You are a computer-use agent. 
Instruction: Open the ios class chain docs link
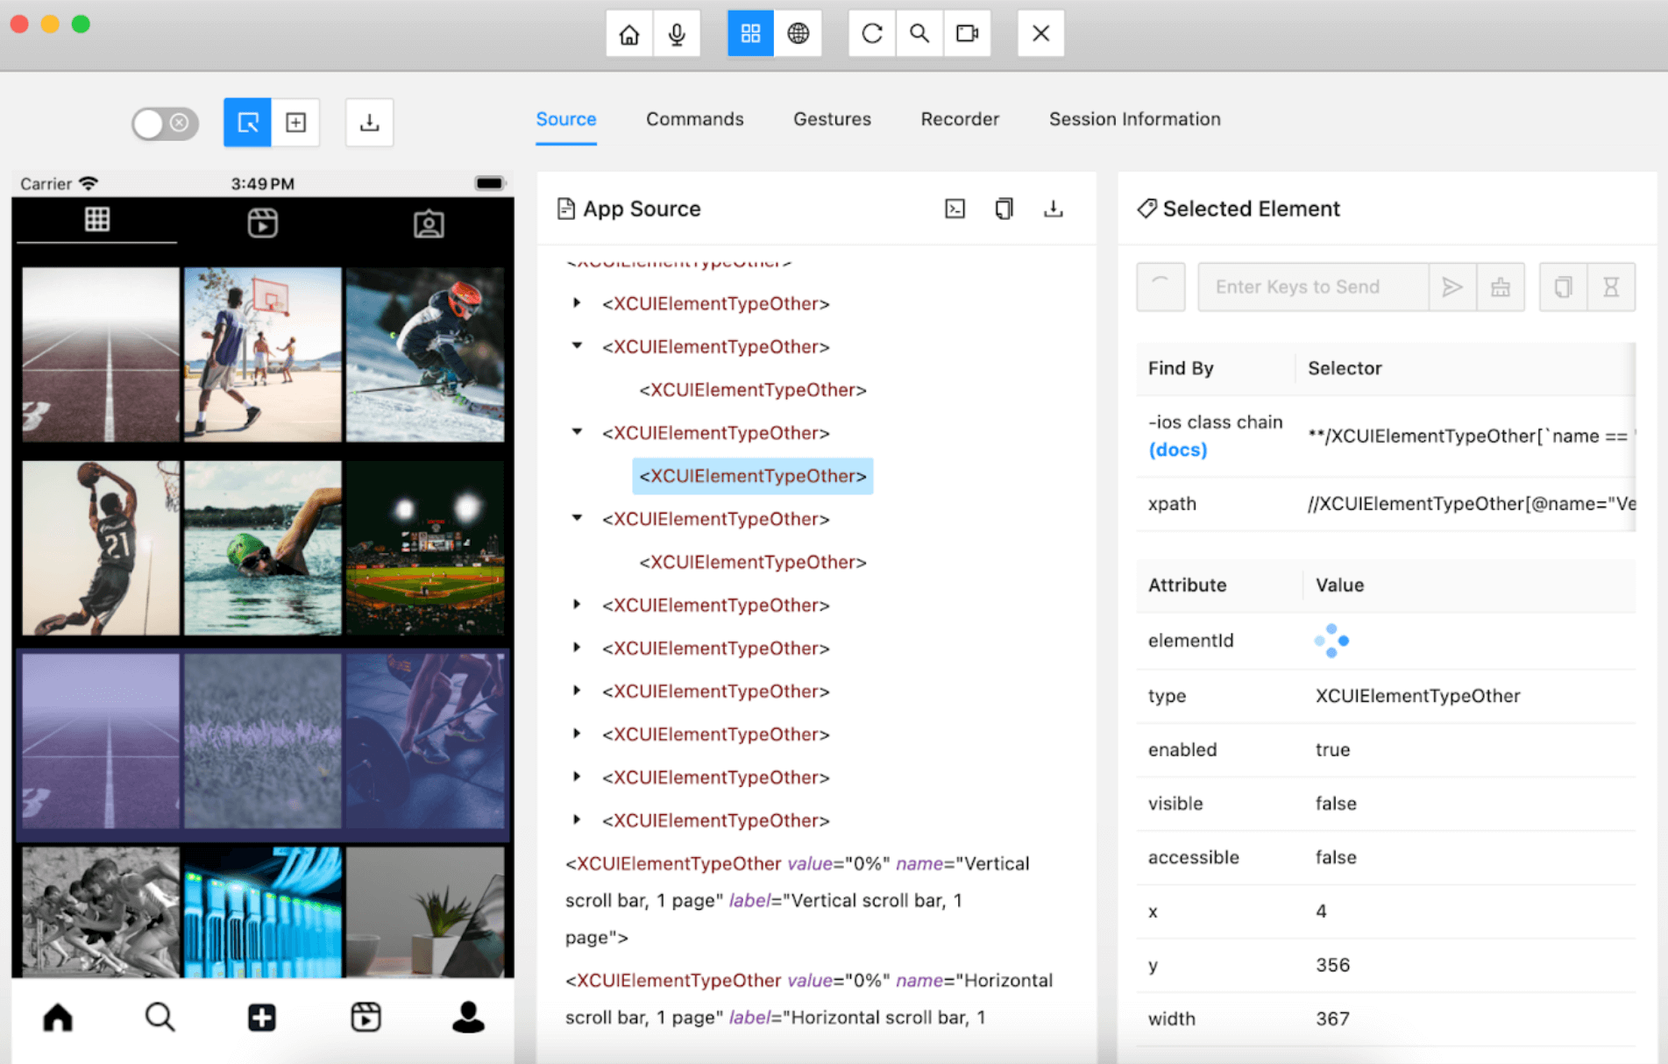click(x=1177, y=450)
